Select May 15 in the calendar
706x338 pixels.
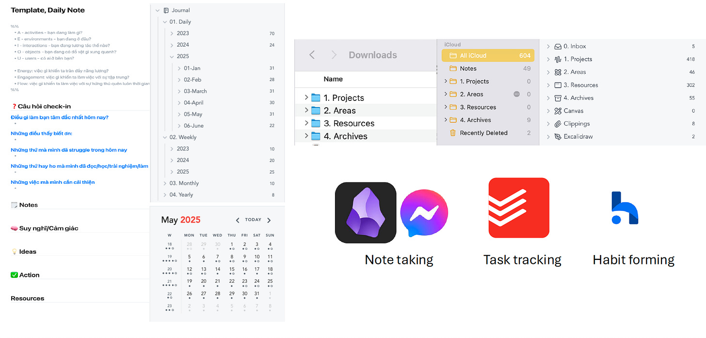pyautogui.click(x=232, y=270)
